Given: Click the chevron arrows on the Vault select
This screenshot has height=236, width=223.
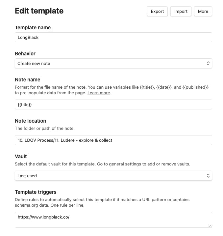Looking at the screenshot, I should (x=208, y=176).
